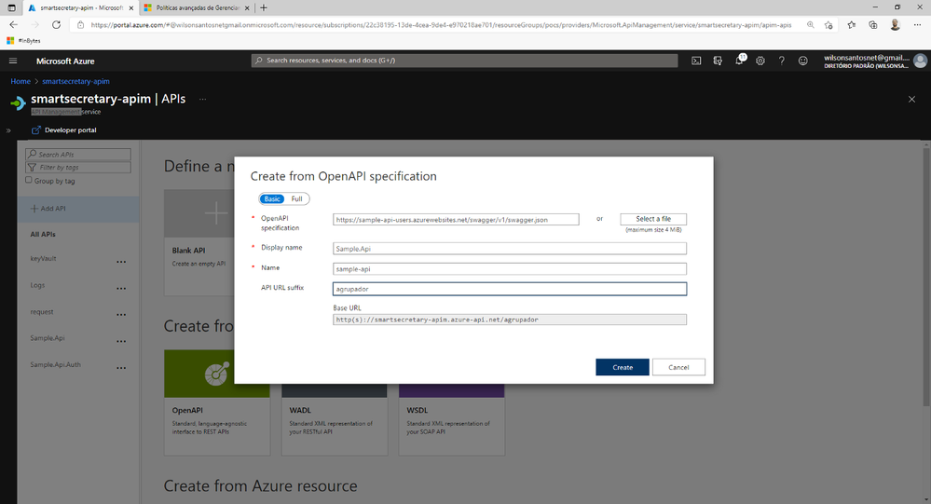The height and width of the screenshot is (504, 931).
Task: Expand the collapsed left menu chevrons
Action: click(8, 130)
